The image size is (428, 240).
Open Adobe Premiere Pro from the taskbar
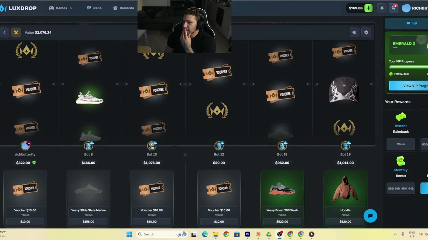pyautogui.click(x=247, y=234)
